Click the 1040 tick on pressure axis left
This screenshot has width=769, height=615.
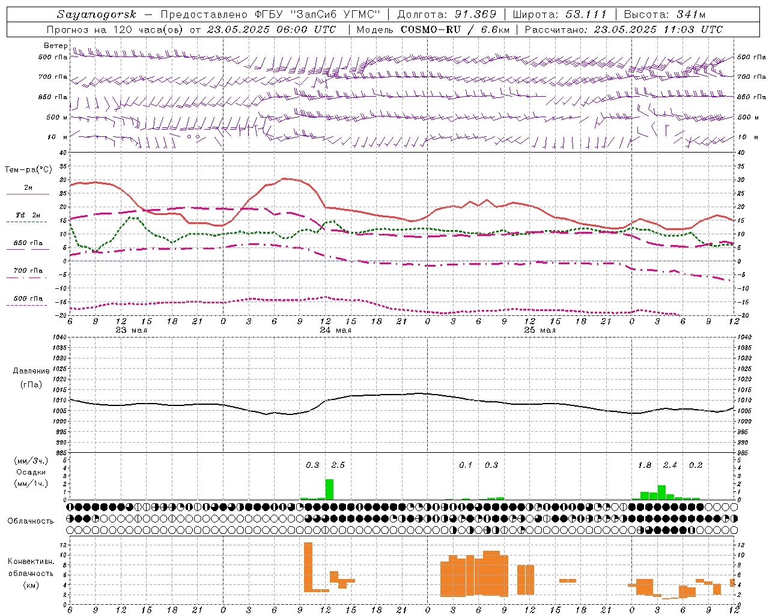click(x=58, y=337)
